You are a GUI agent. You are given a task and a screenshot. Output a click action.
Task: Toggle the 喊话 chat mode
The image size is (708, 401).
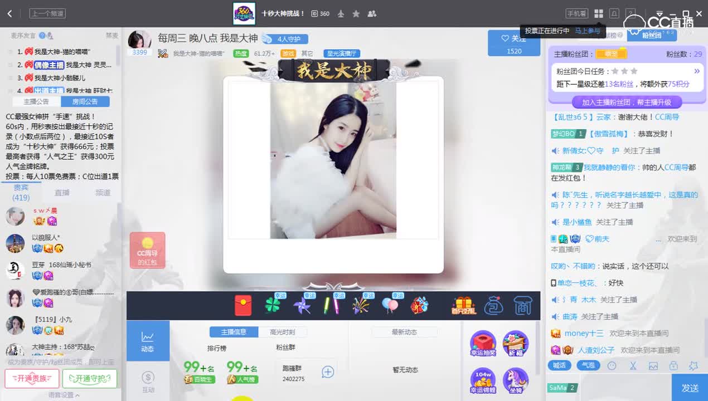pyautogui.click(x=560, y=365)
